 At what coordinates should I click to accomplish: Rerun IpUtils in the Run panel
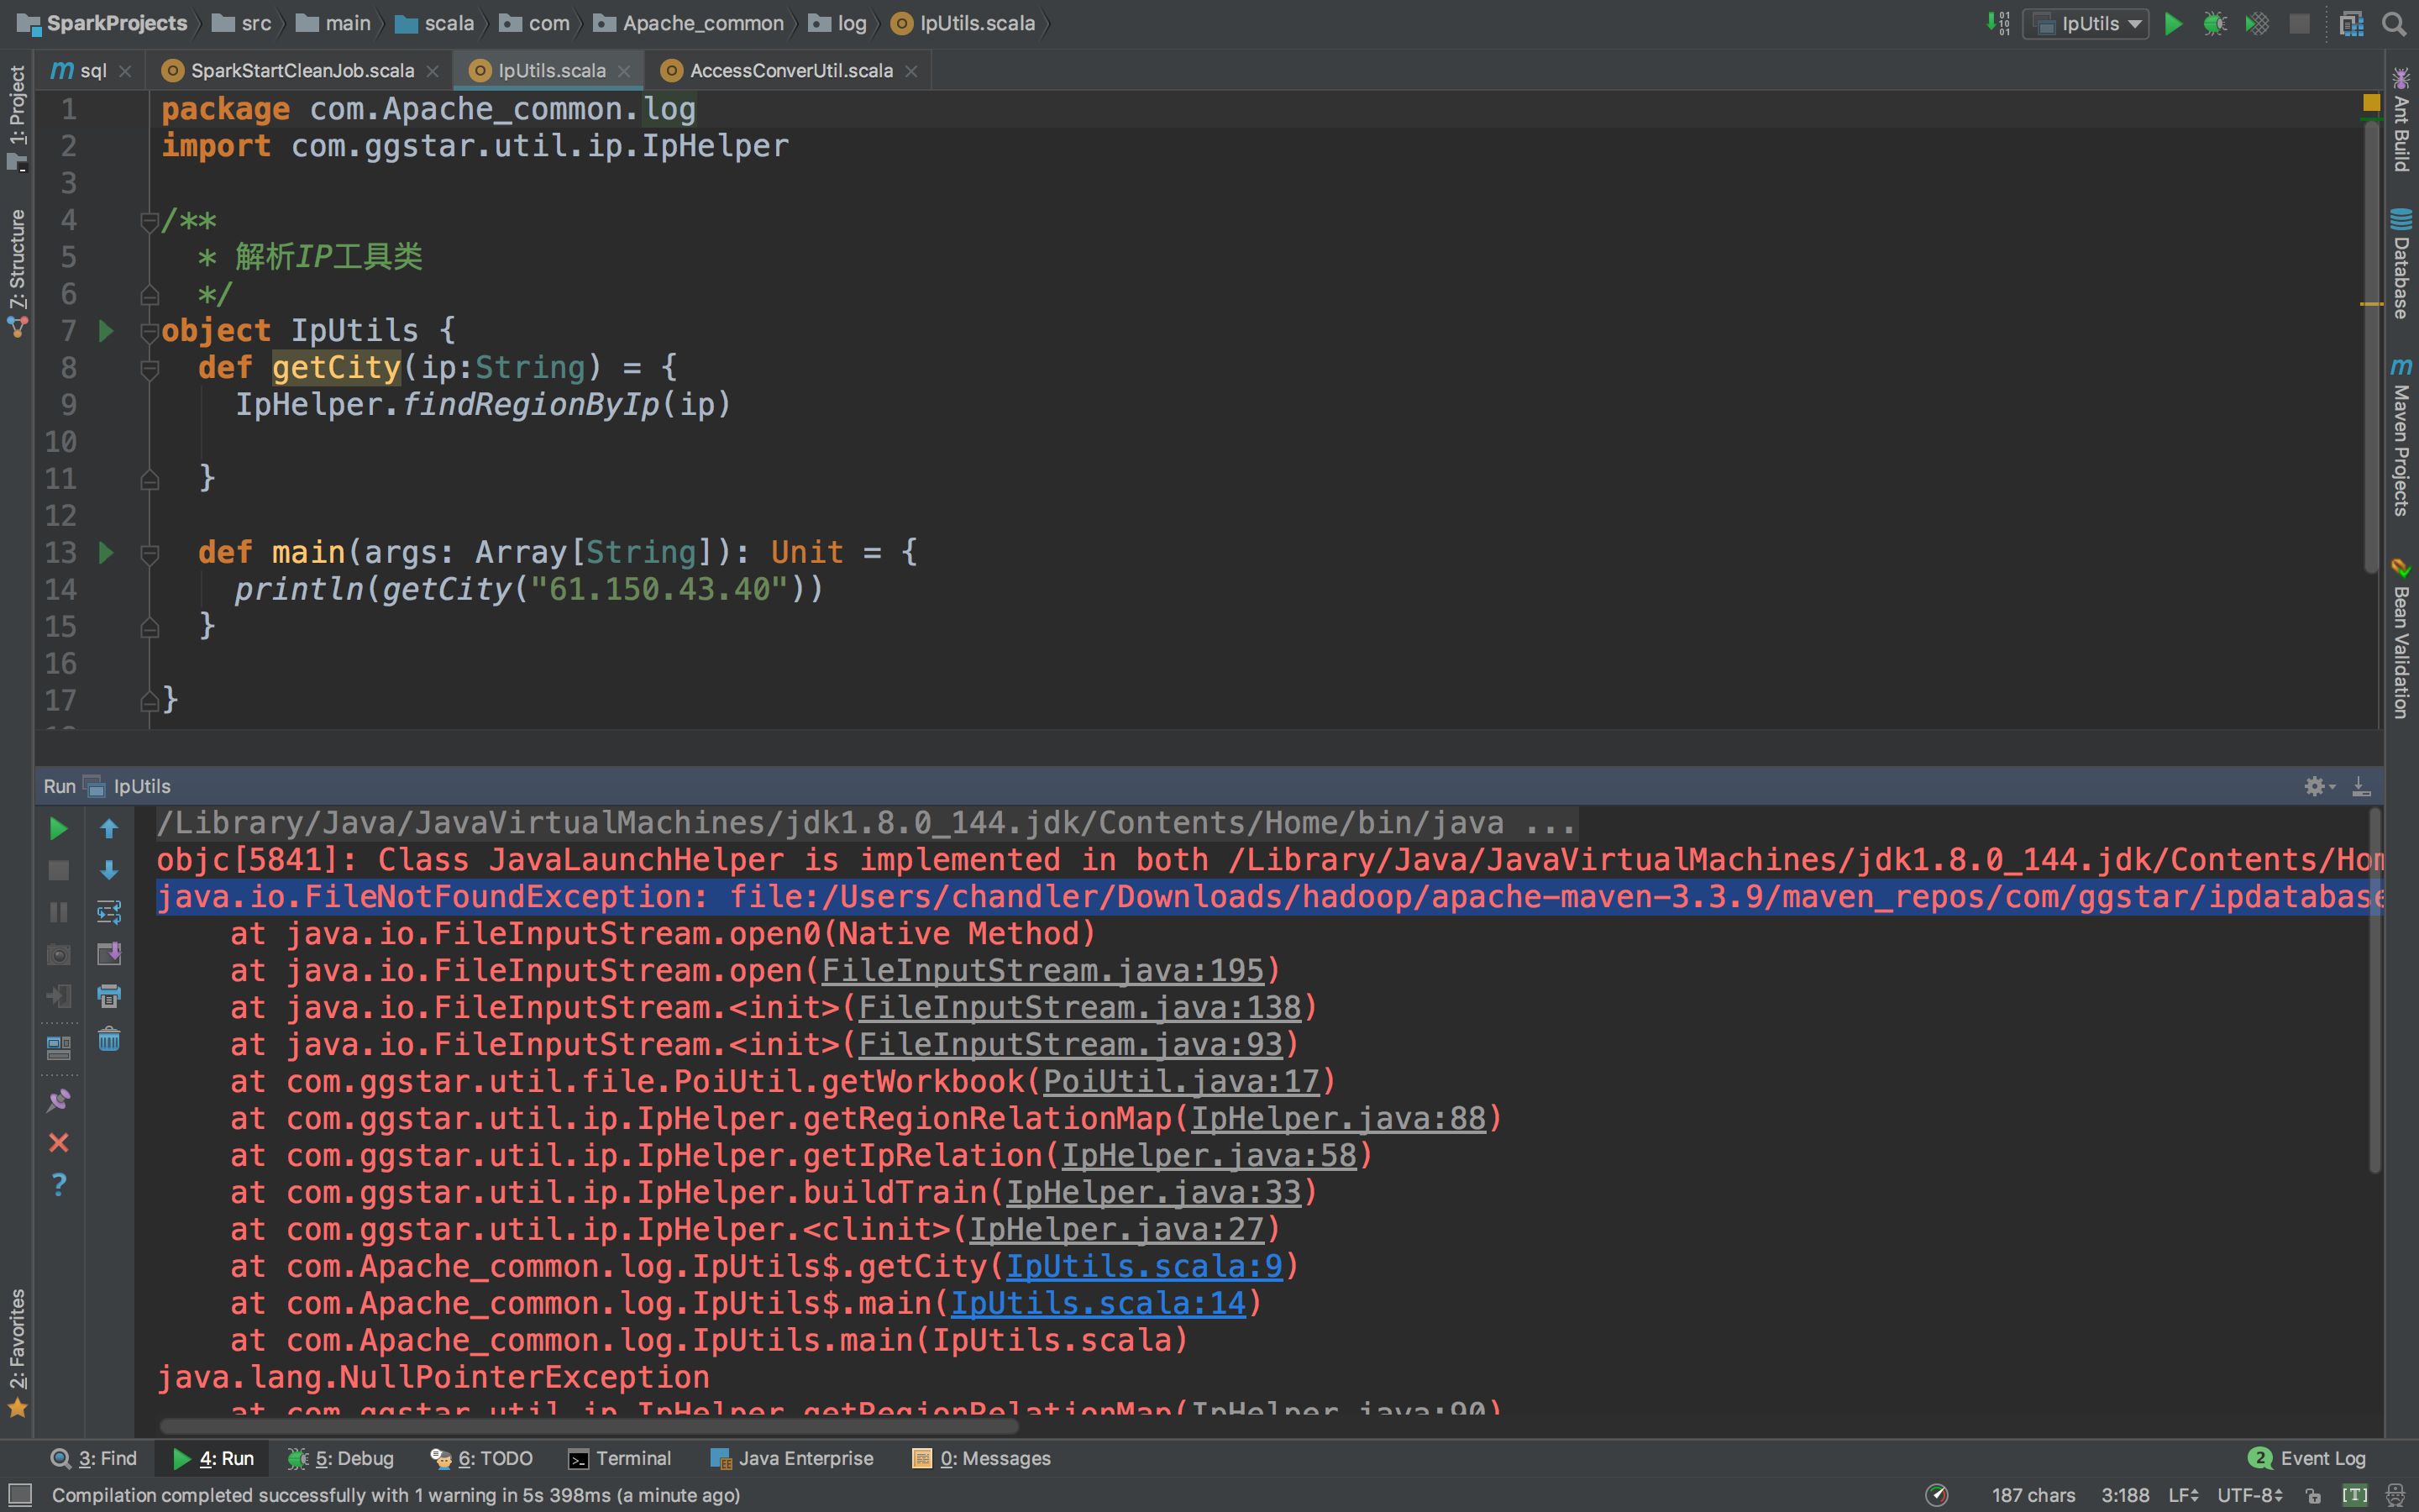[x=58, y=828]
